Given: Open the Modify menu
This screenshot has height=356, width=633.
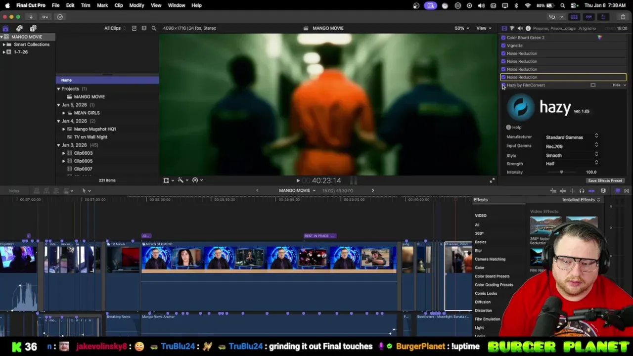Looking at the screenshot, I should click(x=136, y=5).
